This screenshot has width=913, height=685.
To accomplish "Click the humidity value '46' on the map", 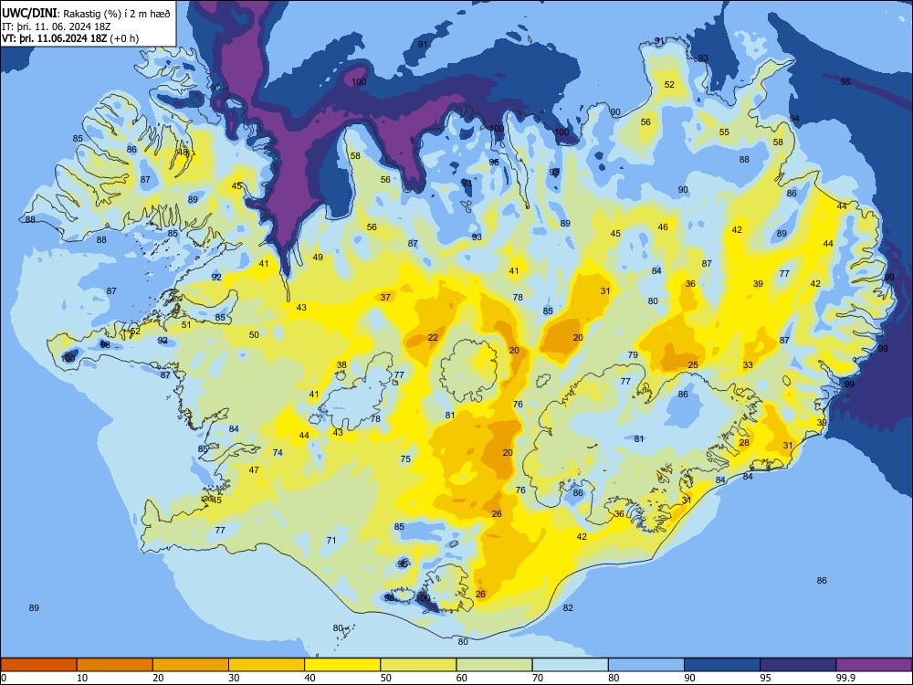I will coord(663,227).
